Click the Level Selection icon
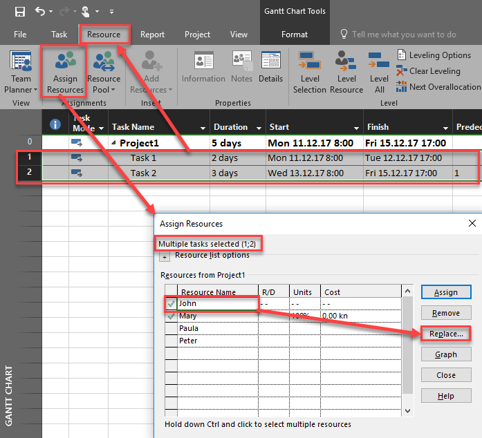This screenshot has height=438, width=482. click(309, 73)
